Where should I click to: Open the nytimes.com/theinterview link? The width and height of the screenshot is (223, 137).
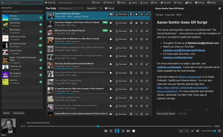[178, 58]
